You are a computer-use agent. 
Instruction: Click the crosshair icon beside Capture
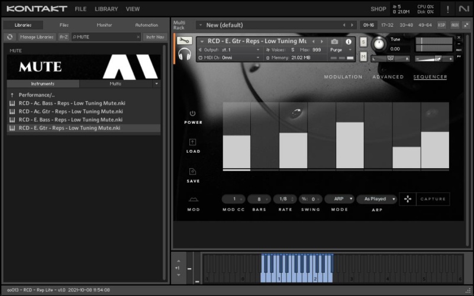click(408, 199)
